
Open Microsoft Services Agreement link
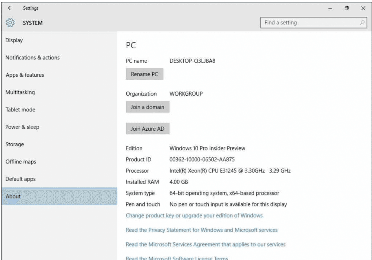coord(206,245)
